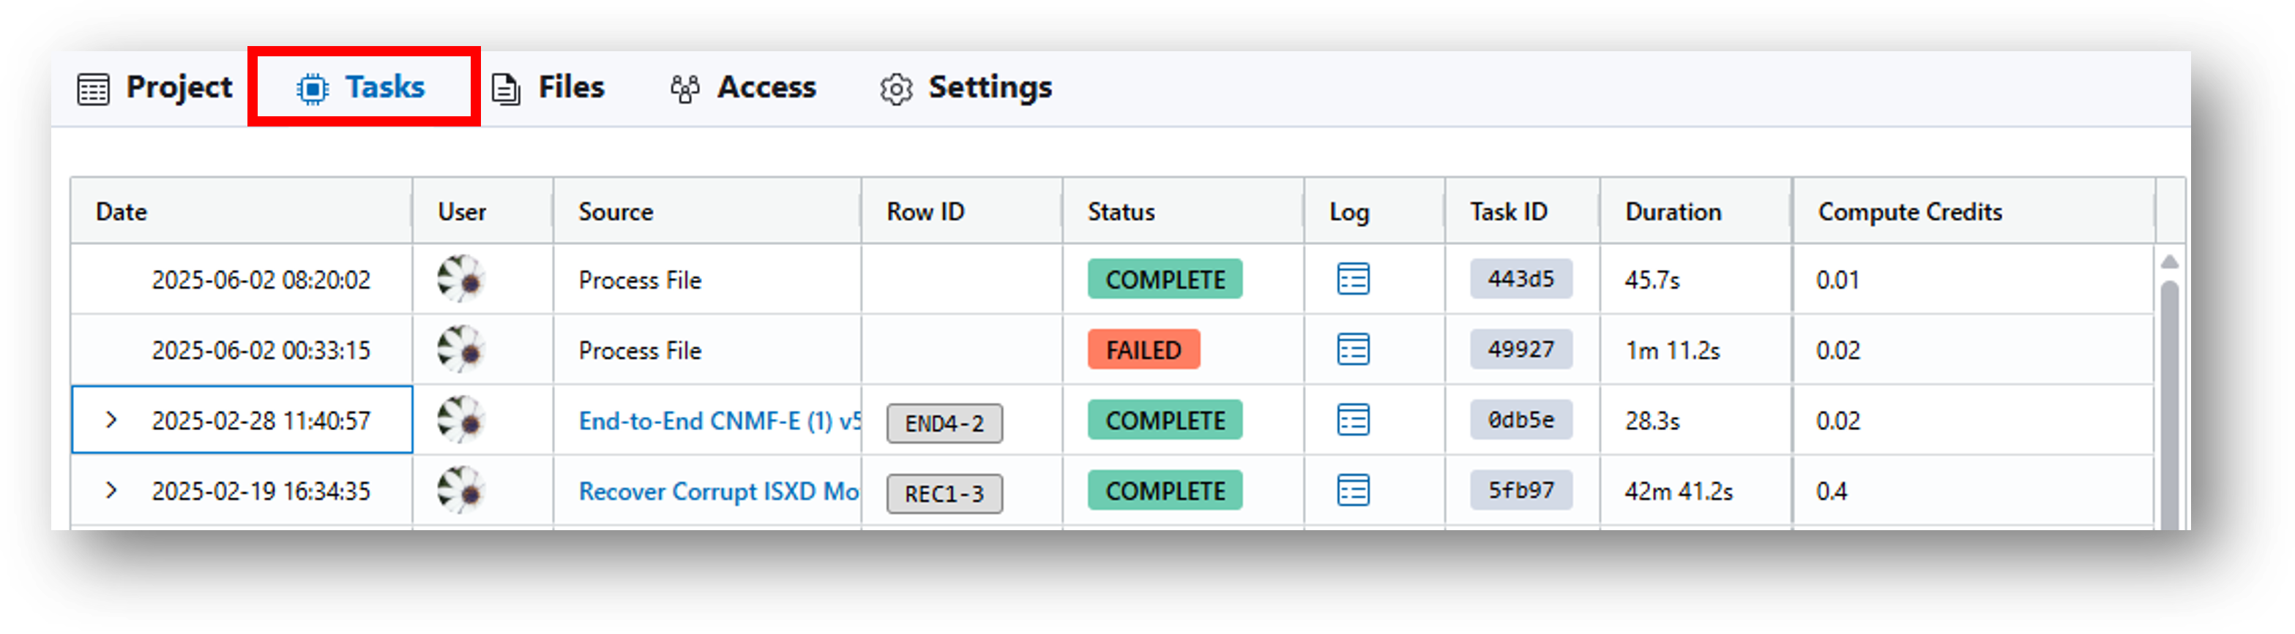This screenshot has width=2295, height=634.
Task: Click the Project tab table icon
Action: point(94,89)
